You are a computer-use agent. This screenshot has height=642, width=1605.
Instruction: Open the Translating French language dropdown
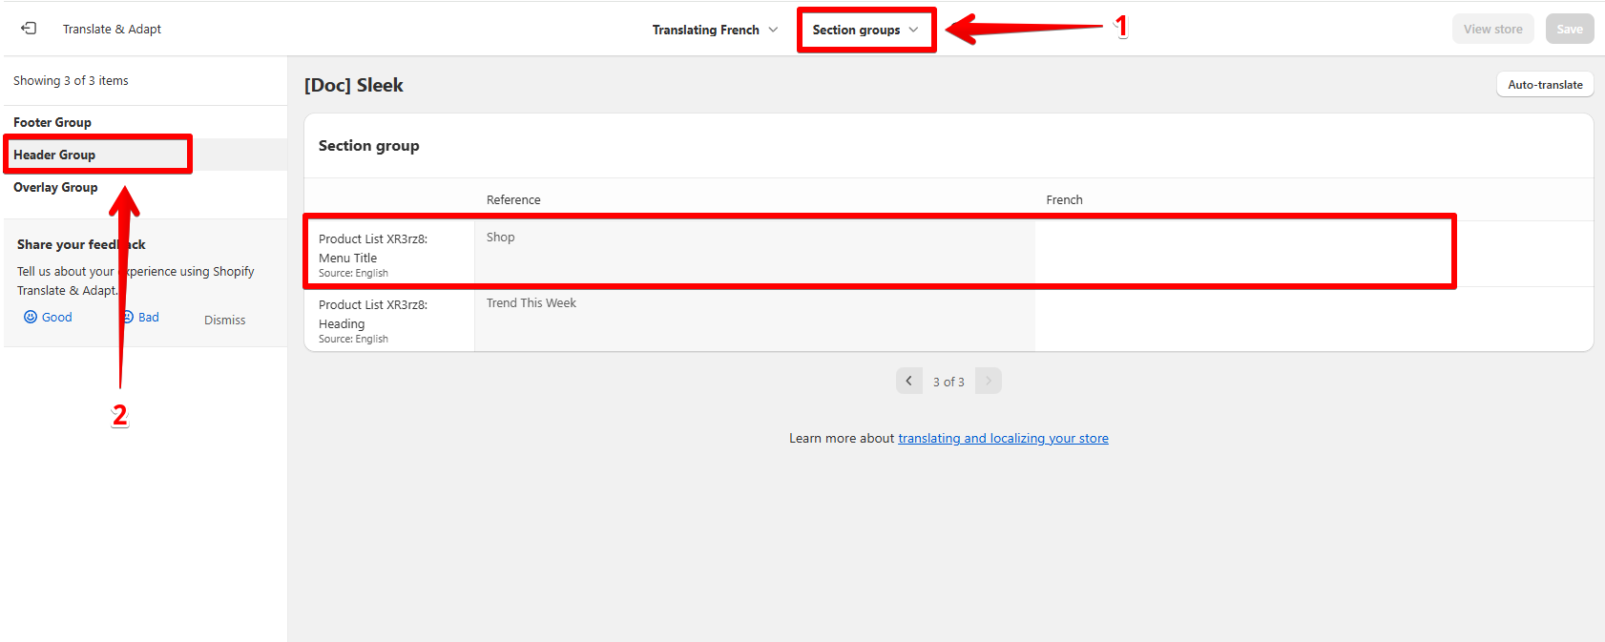pyautogui.click(x=715, y=30)
